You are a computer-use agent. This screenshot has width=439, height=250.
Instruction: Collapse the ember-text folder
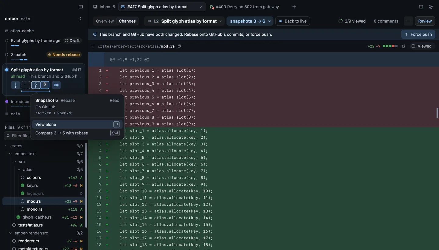pos(10,154)
